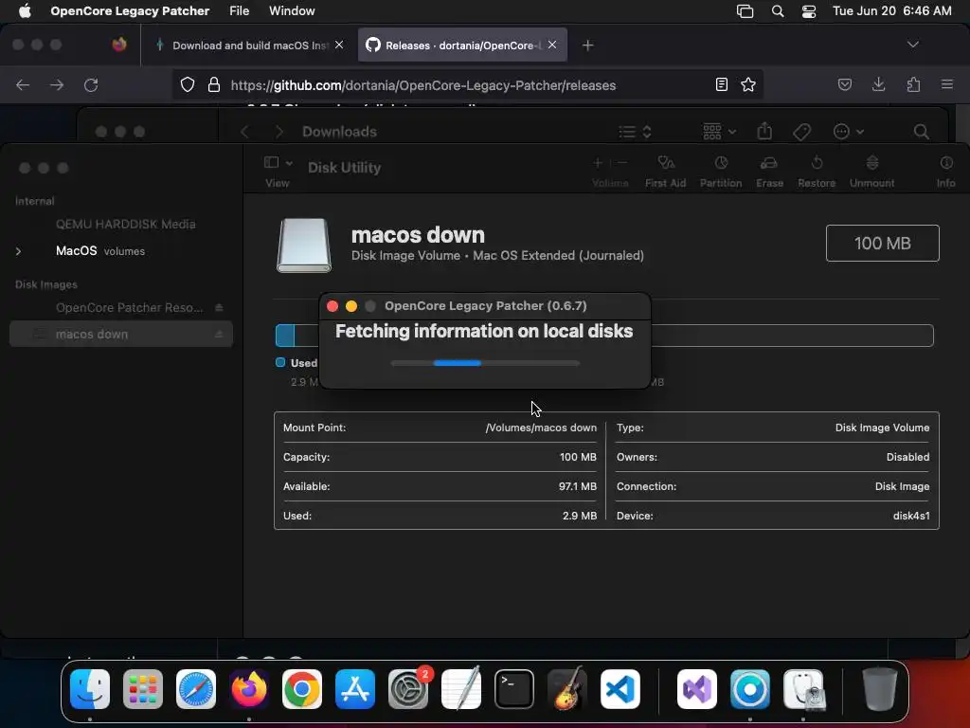This screenshot has height=728, width=970.
Task: Click the site security padlock icon
Action: 214,84
